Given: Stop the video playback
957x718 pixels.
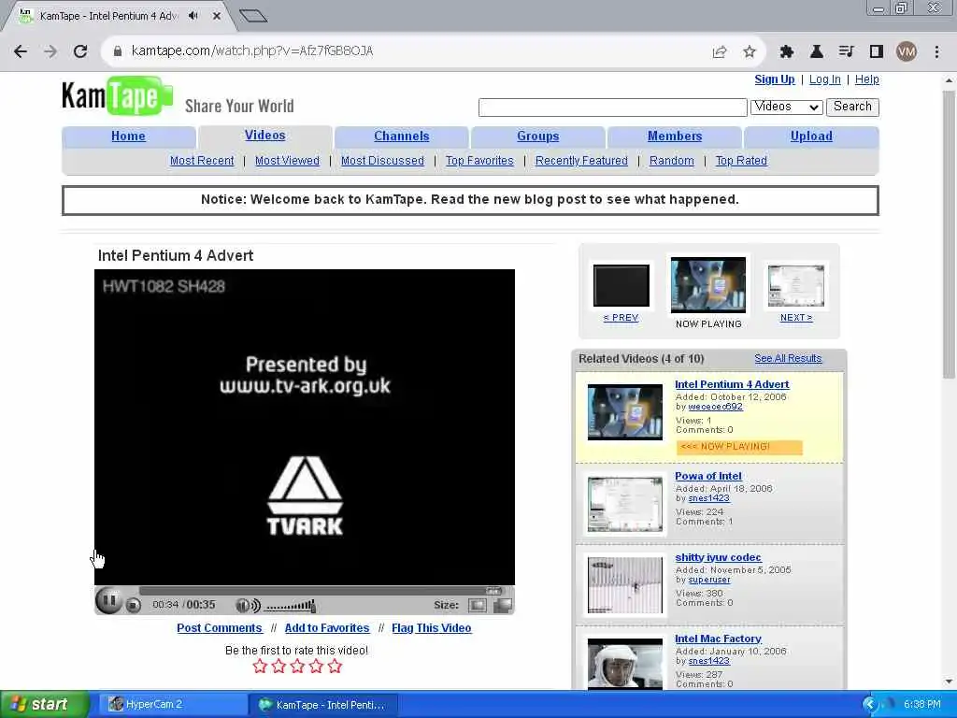Looking at the screenshot, I should 133,605.
